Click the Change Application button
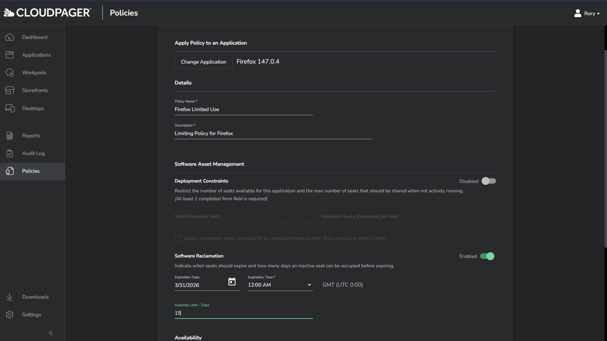The width and height of the screenshot is (607, 341). 203,62
